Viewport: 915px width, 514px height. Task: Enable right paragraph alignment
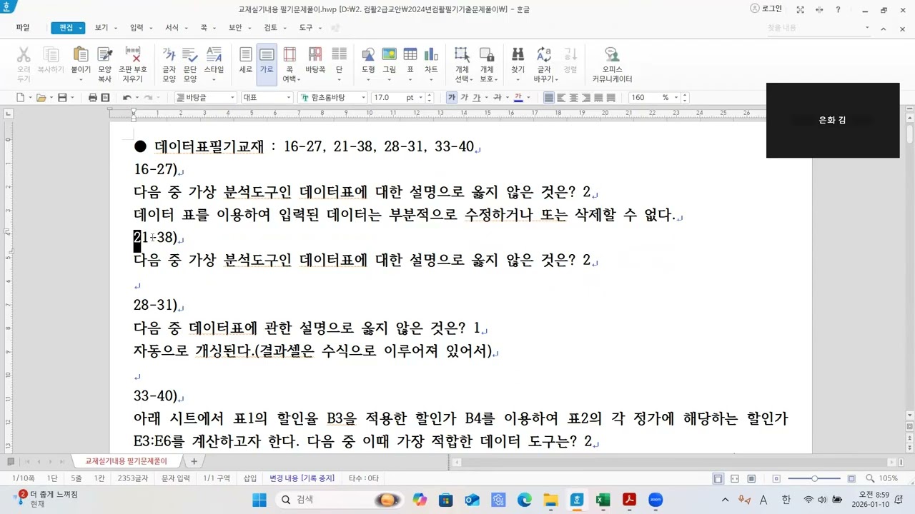[585, 98]
